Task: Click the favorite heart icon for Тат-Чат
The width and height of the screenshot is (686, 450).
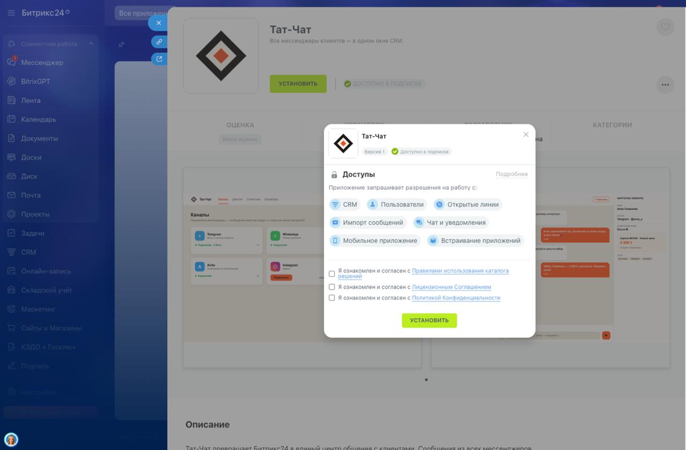Action: pos(665,27)
